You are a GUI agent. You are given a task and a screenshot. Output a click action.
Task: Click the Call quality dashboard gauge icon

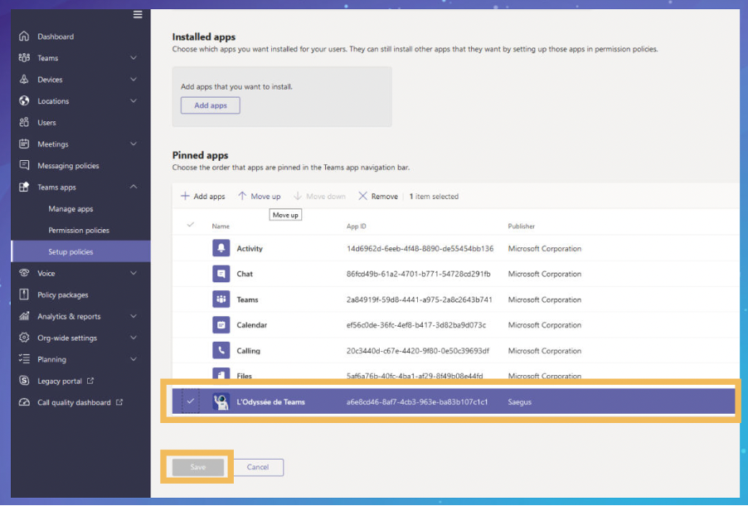coord(24,402)
